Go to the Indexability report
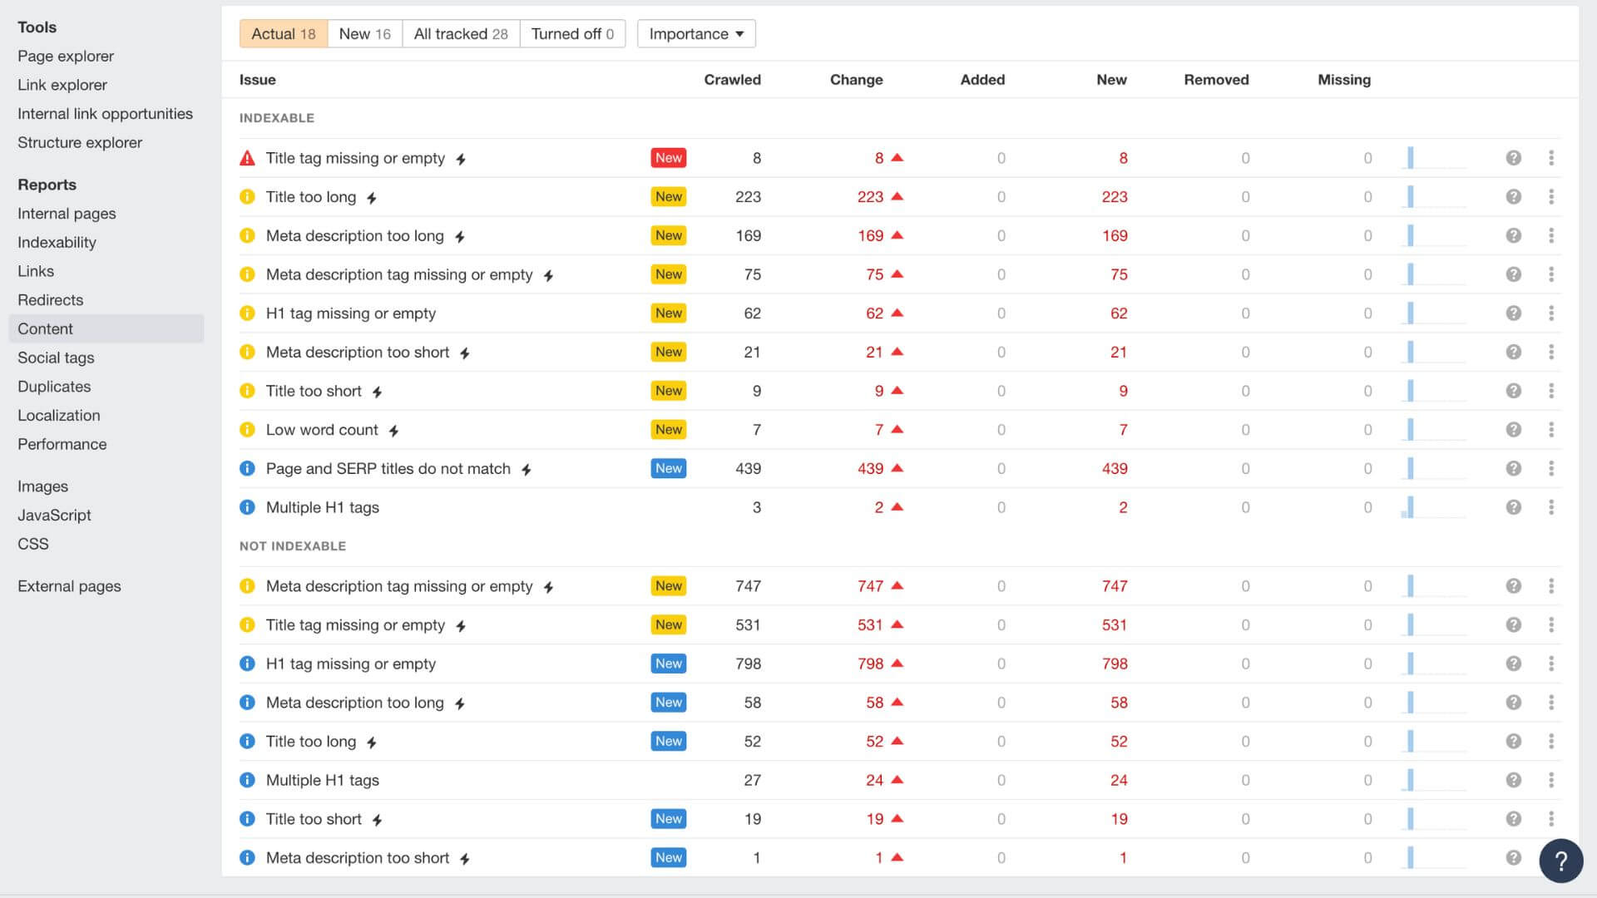 point(57,242)
